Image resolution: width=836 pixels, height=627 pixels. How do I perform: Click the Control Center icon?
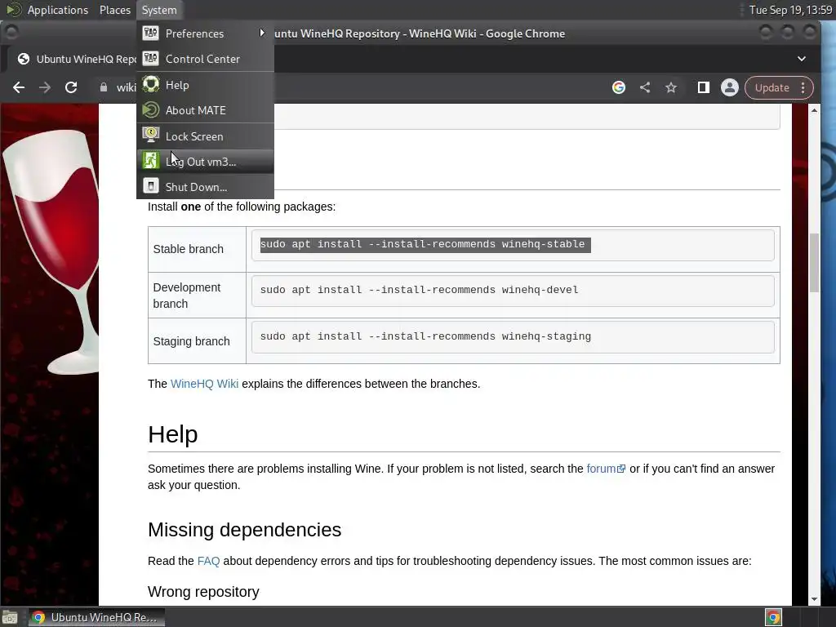point(151,58)
